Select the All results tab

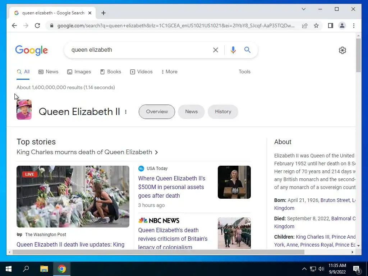pos(23,72)
